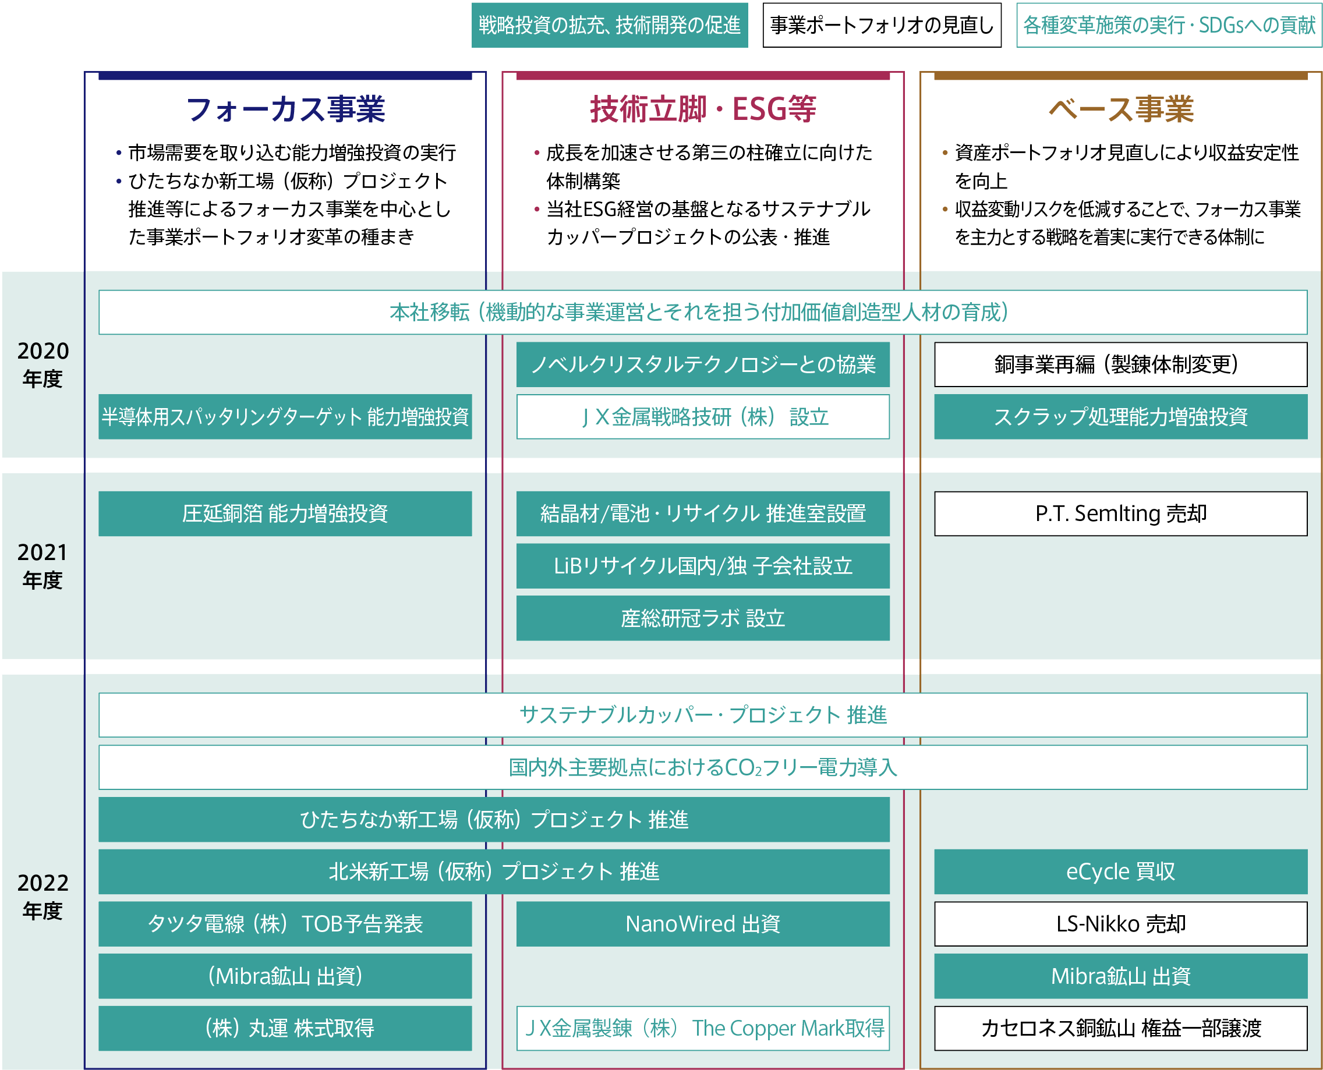Click bullet 市場需要を取り込む能力増強投資の実行
The image size is (1323, 1070).
point(292,153)
